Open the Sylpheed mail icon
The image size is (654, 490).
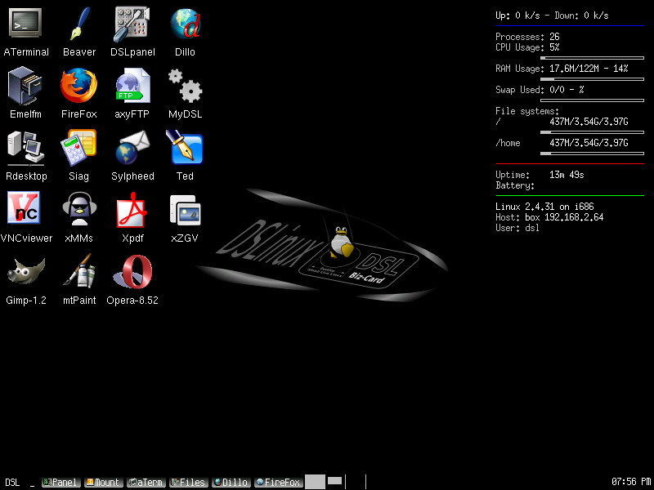coord(132,148)
